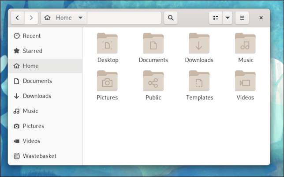The image size is (284, 177).
Task: Select the Music folder icon in grid
Action: tap(245, 44)
